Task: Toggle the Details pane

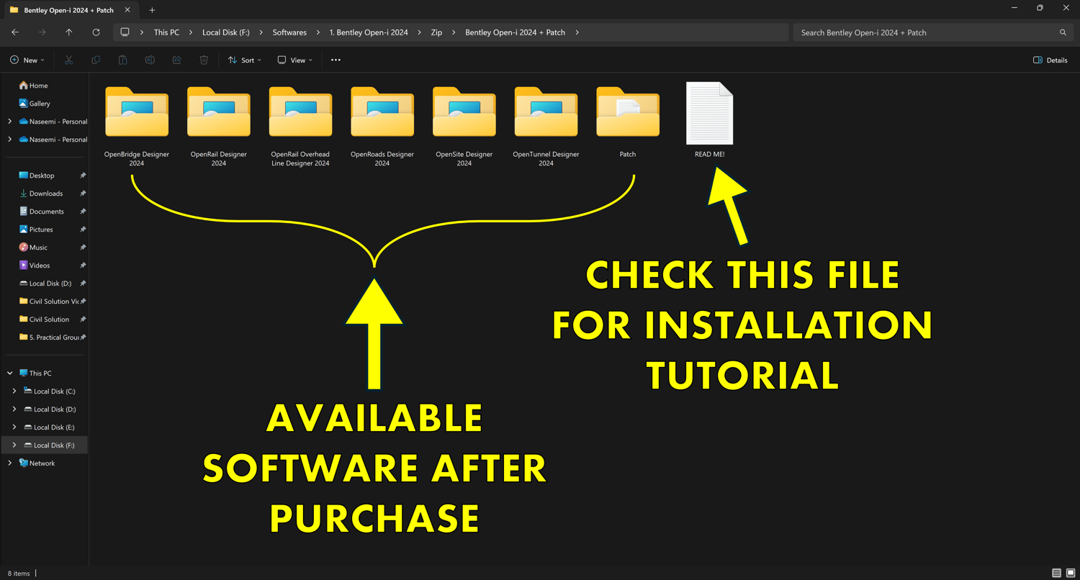Action: tap(1050, 60)
